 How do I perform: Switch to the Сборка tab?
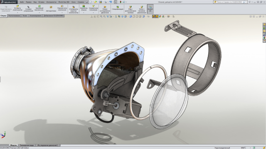point(3,16)
